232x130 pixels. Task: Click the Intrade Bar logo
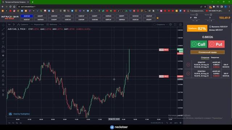point(10,18)
